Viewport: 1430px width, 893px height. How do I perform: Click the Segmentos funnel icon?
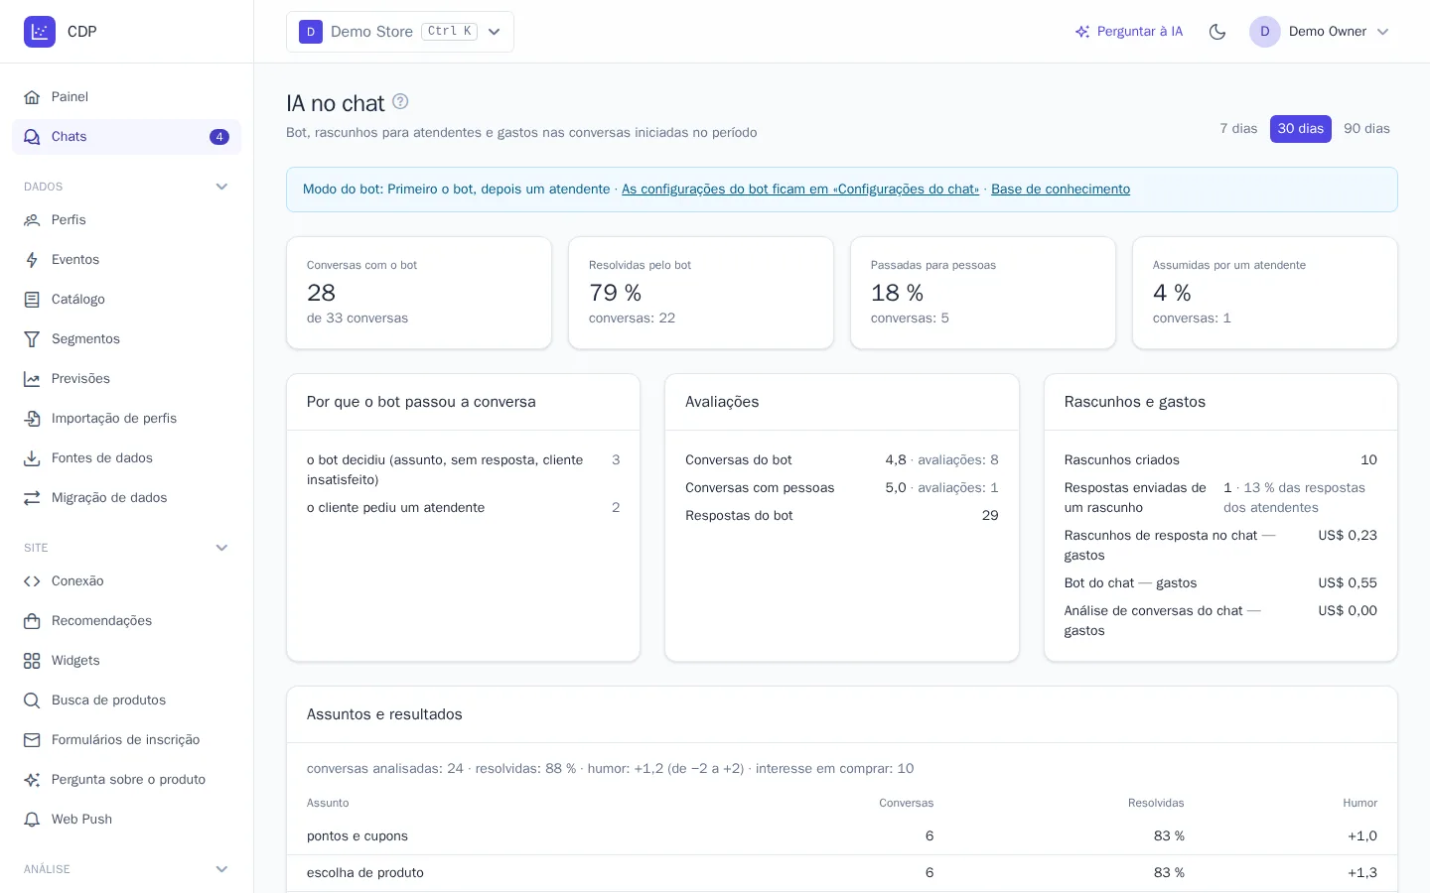coord(32,339)
